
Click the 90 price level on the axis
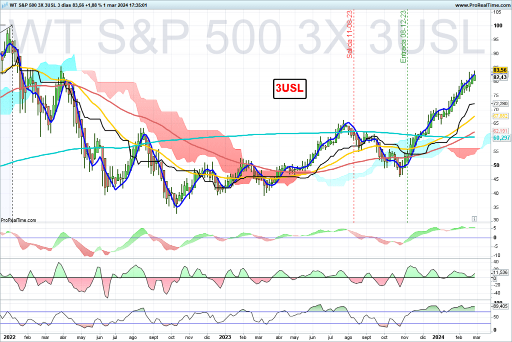point(496,54)
